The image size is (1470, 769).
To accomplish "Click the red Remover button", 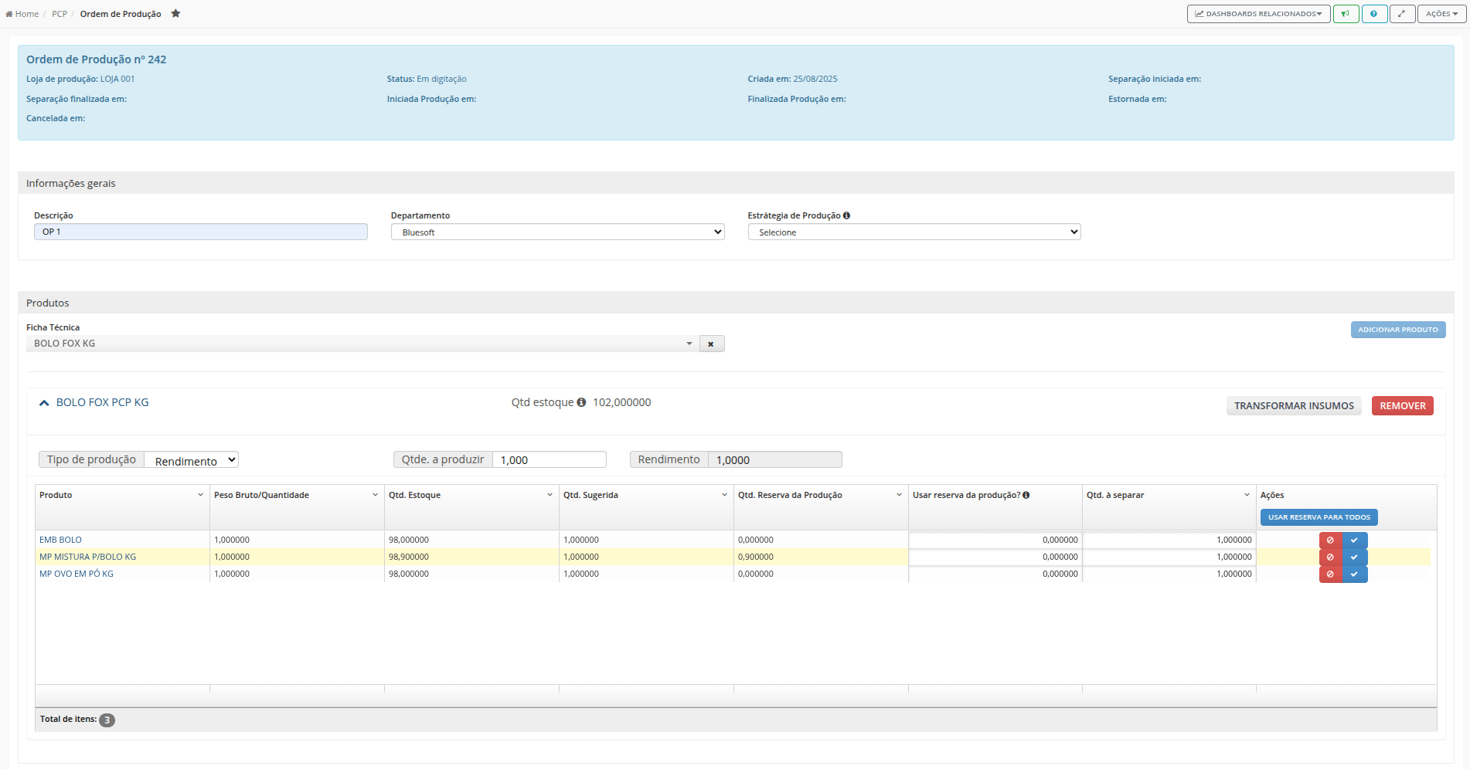I will pos(1403,406).
